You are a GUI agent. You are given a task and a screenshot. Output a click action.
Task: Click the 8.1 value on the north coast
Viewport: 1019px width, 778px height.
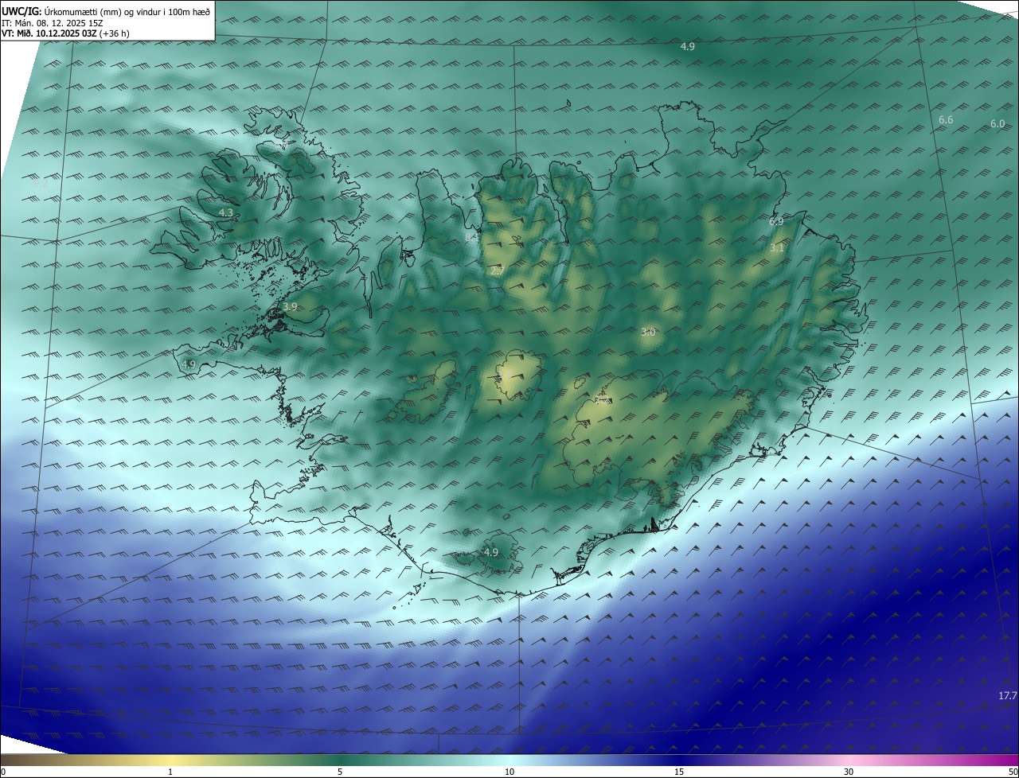pos(471,237)
